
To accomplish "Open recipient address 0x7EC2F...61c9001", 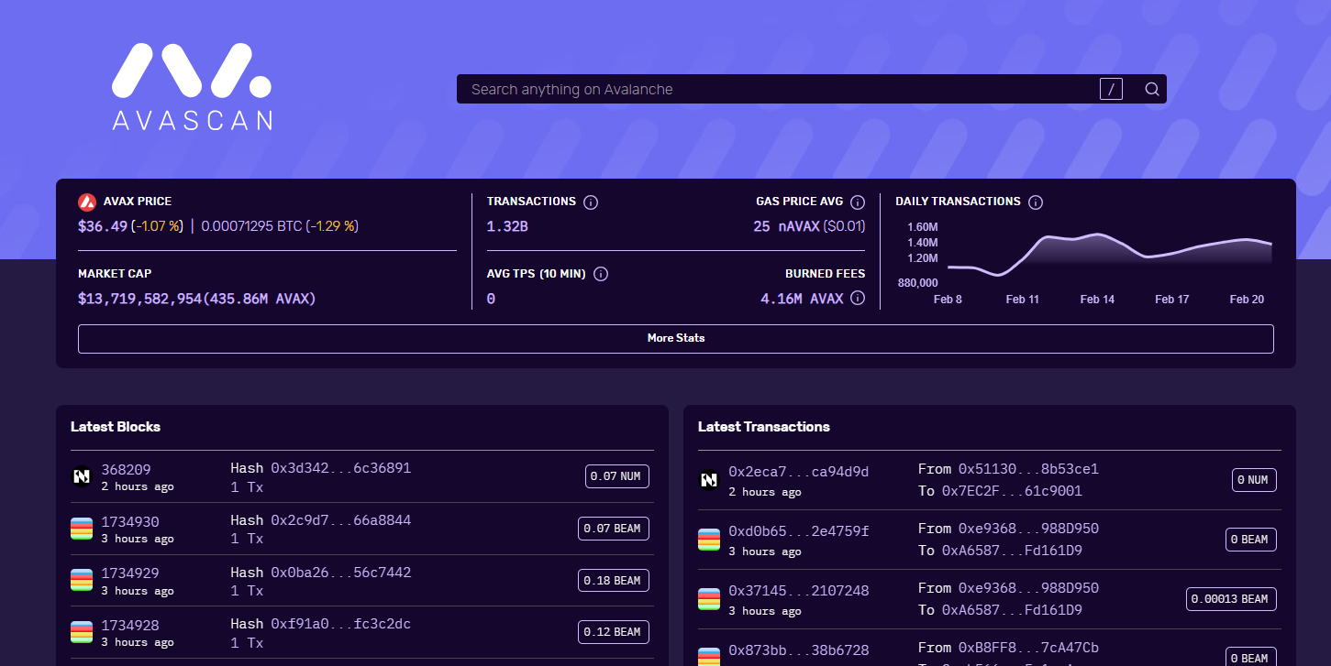I will point(1012,491).
